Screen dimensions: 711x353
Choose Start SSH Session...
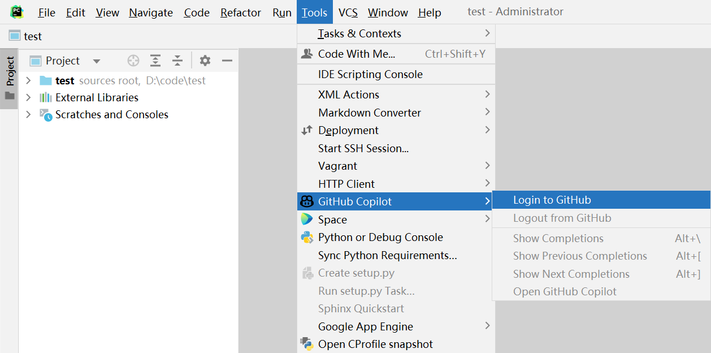[x=396, y=148]
